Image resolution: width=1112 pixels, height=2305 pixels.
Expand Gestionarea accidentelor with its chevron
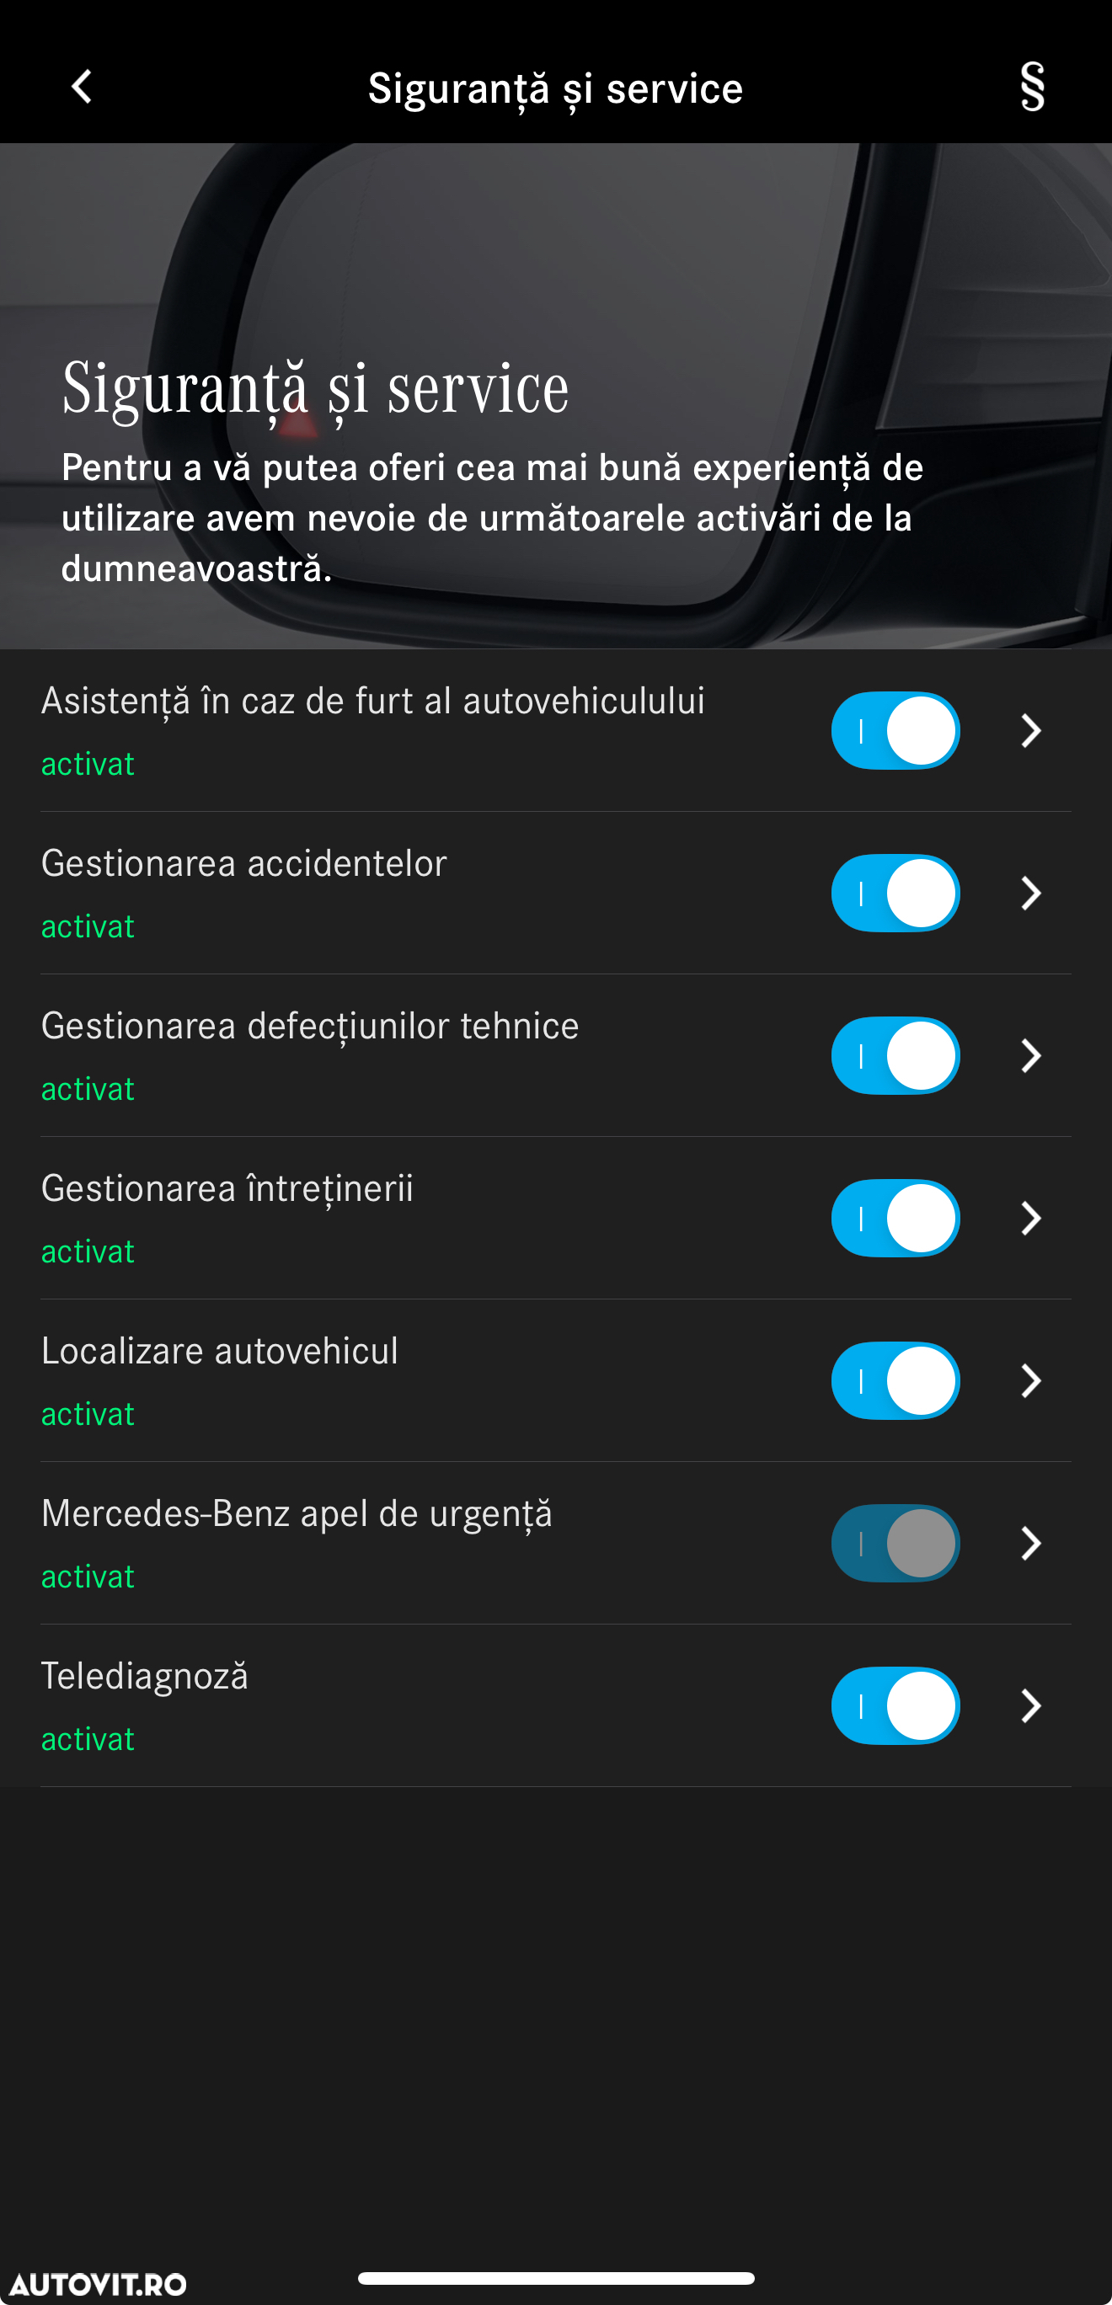coord(1031,893)
